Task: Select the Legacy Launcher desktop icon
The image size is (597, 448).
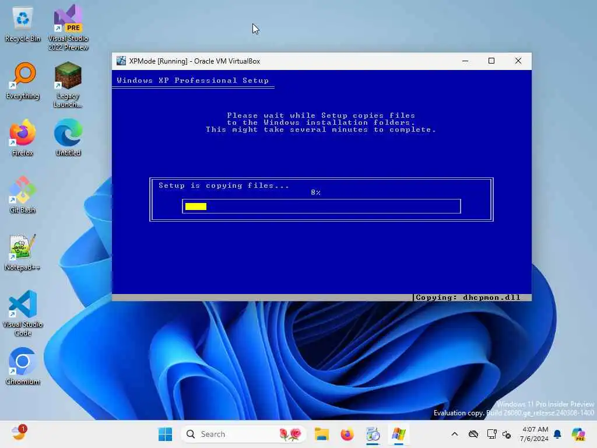Action: point(68,85)
